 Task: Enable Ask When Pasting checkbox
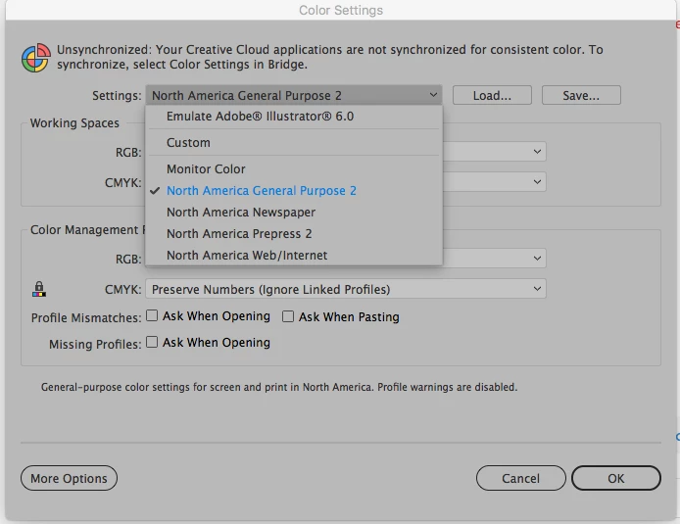[288, 316]
